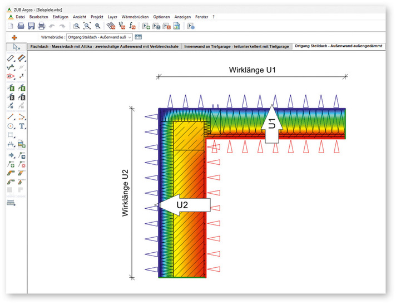Image resolution: width=396 pixels, height=304 pixels.
Task: Click the Wirklänge U1 dimension label
Action: point(252,70)
